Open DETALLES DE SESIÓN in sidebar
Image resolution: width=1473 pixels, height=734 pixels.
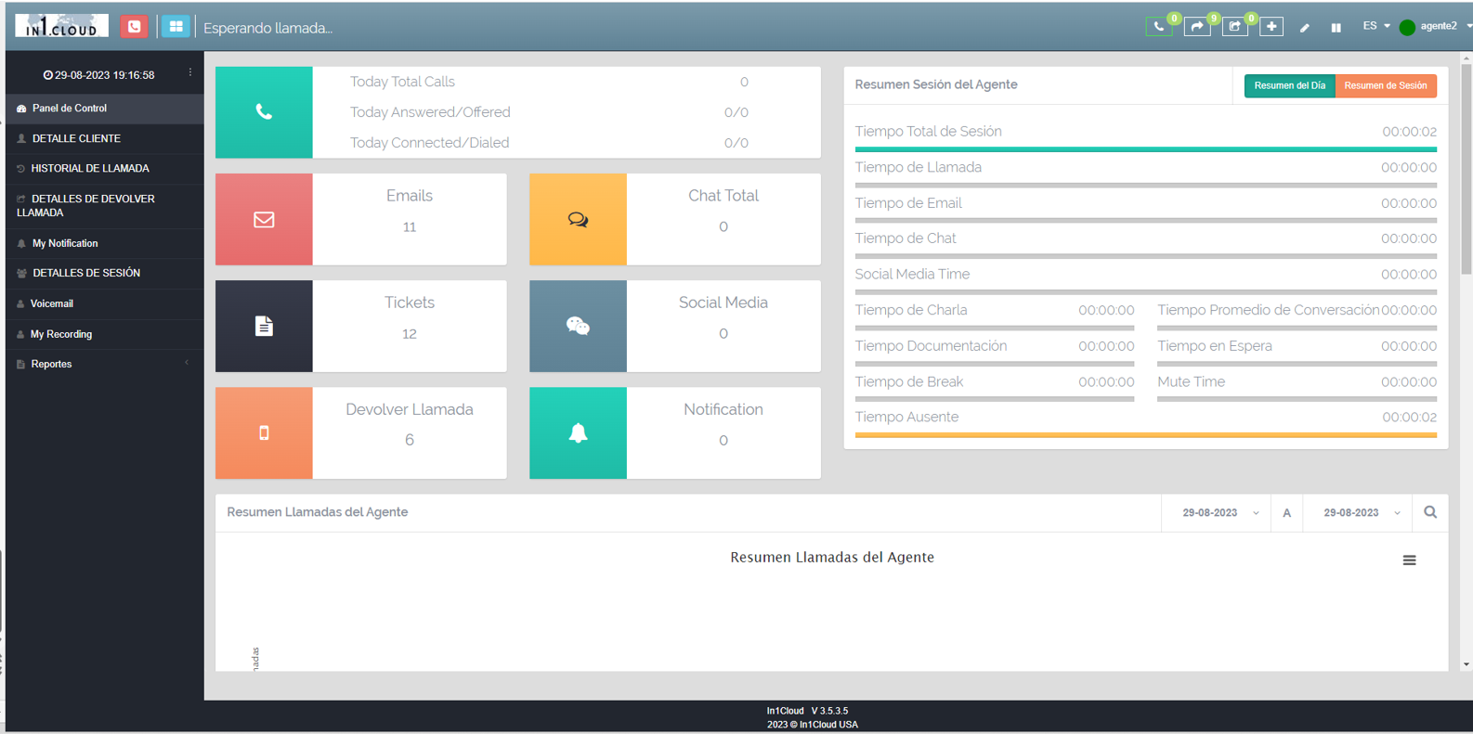tap(104, 273)
